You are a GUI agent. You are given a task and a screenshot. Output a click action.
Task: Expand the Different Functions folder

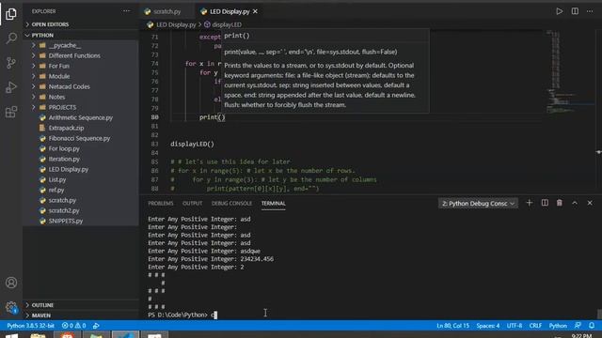point(81,55)
